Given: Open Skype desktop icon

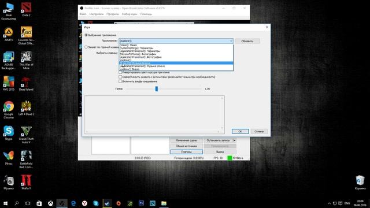Looking at the screenshot, I should pos(9,133).
